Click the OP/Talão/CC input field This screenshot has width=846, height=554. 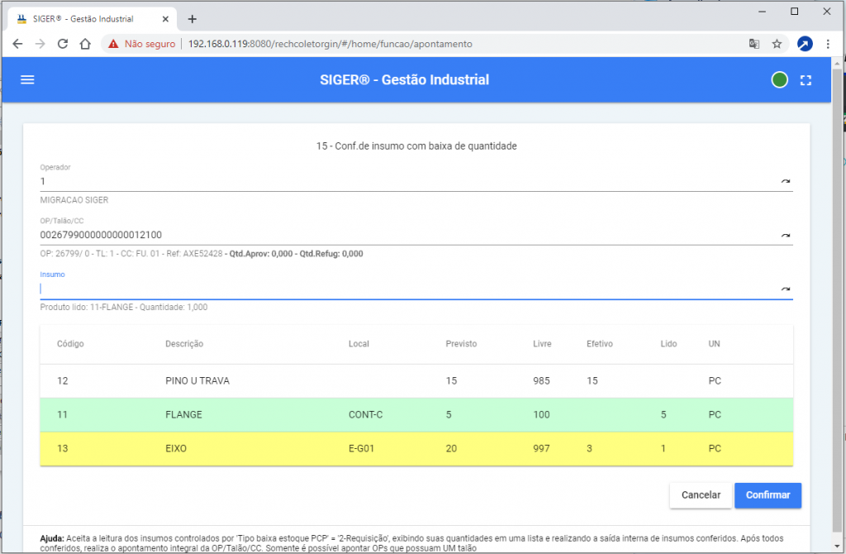click(405, 236)
